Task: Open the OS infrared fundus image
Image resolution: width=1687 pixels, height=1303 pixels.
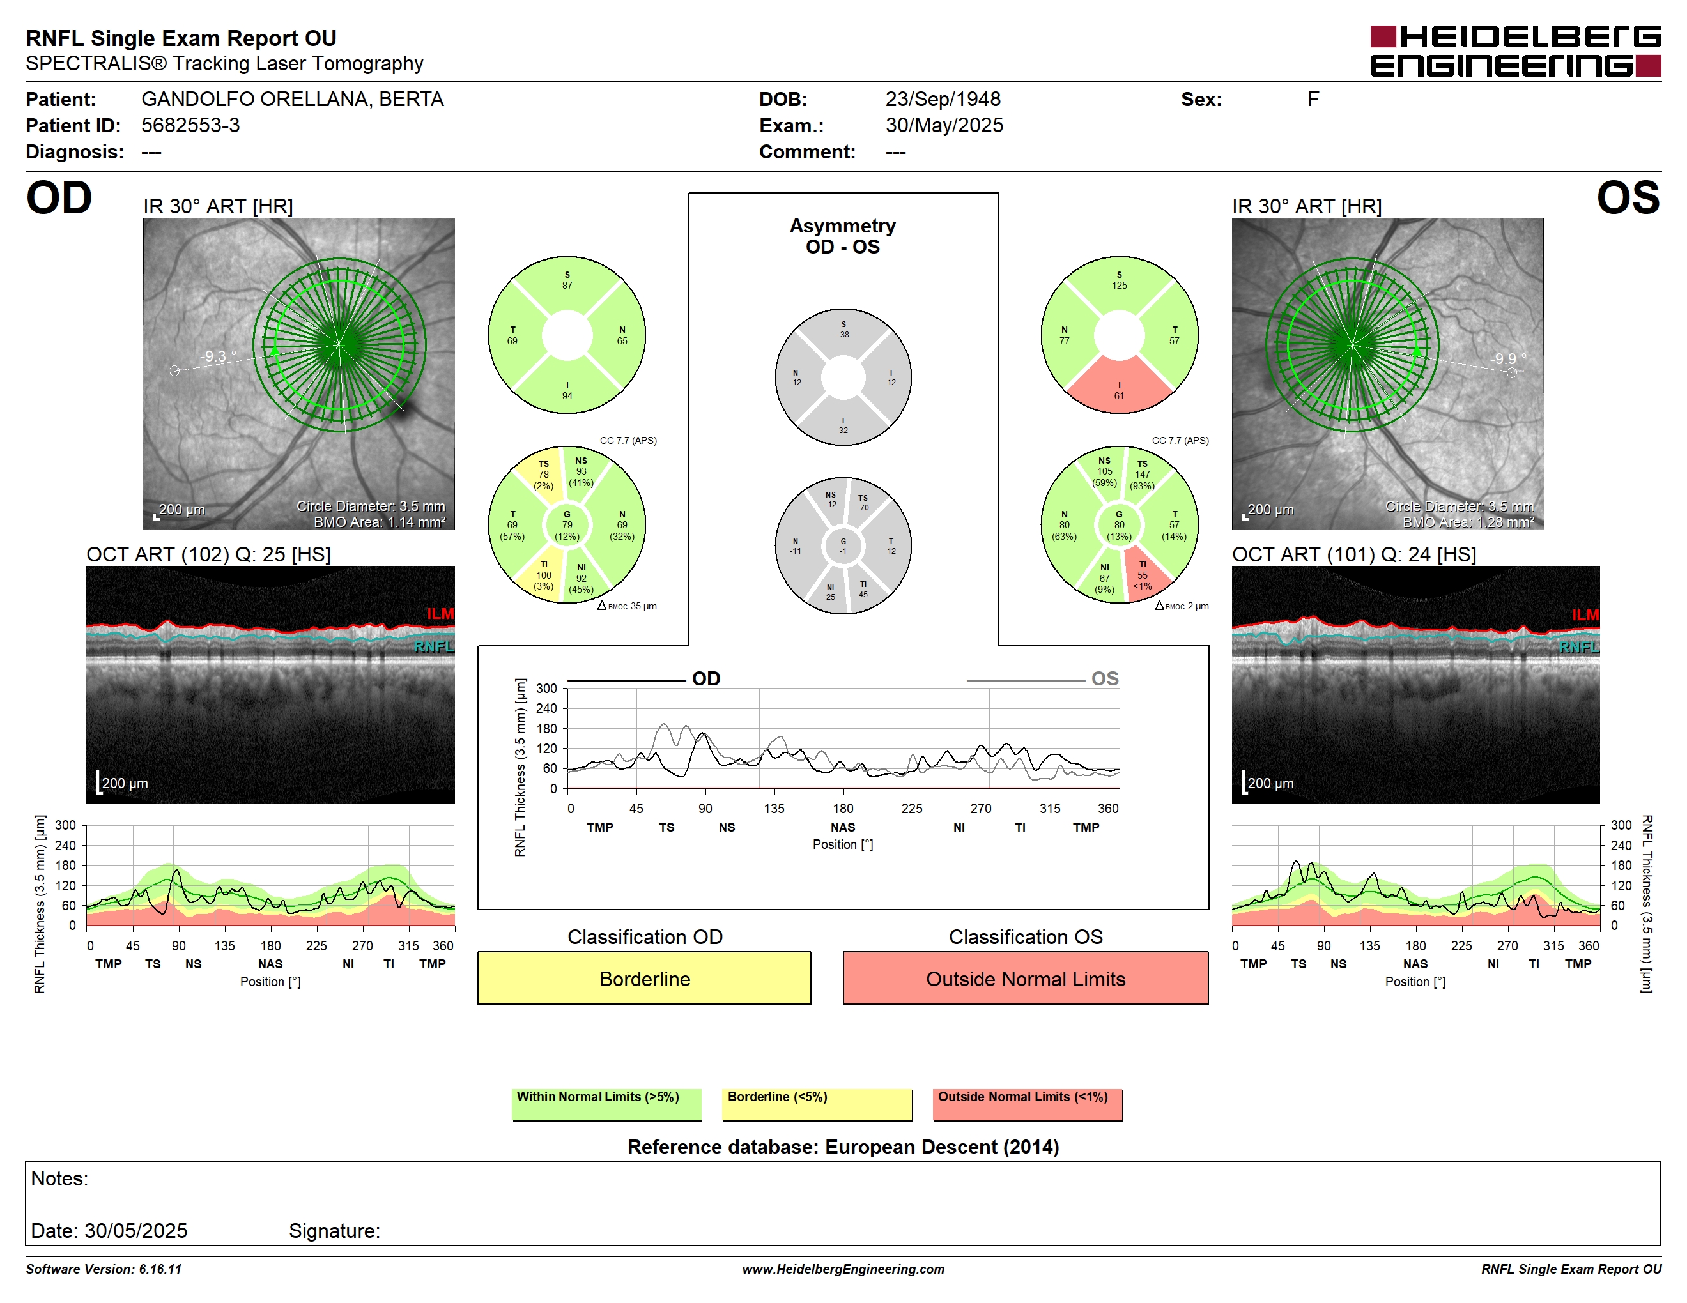Action: [1387, 374]
